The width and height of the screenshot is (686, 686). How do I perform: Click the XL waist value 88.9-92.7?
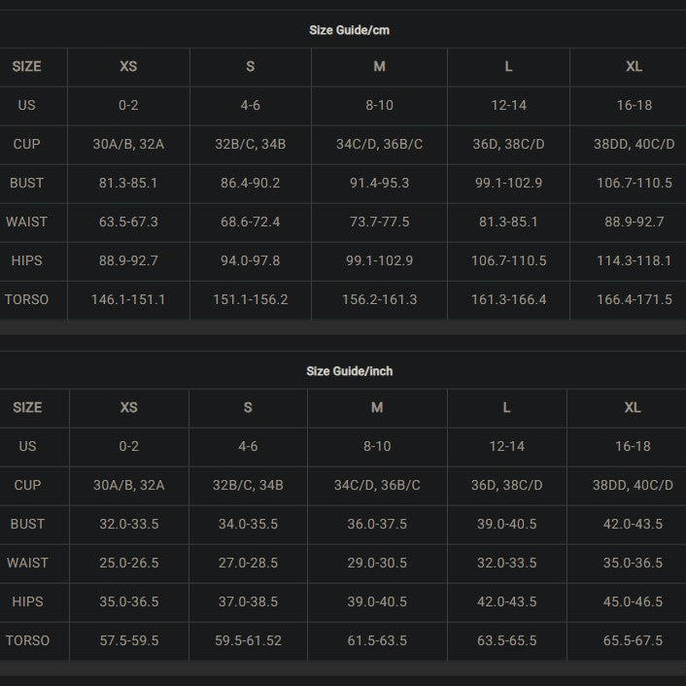tap(634, 222)
